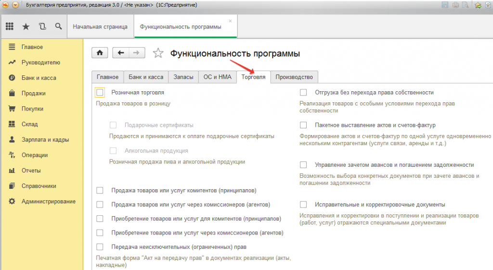Open Зарплата и кадры in sidebar
The image size is (493, 270).
(x=45, y=140)
